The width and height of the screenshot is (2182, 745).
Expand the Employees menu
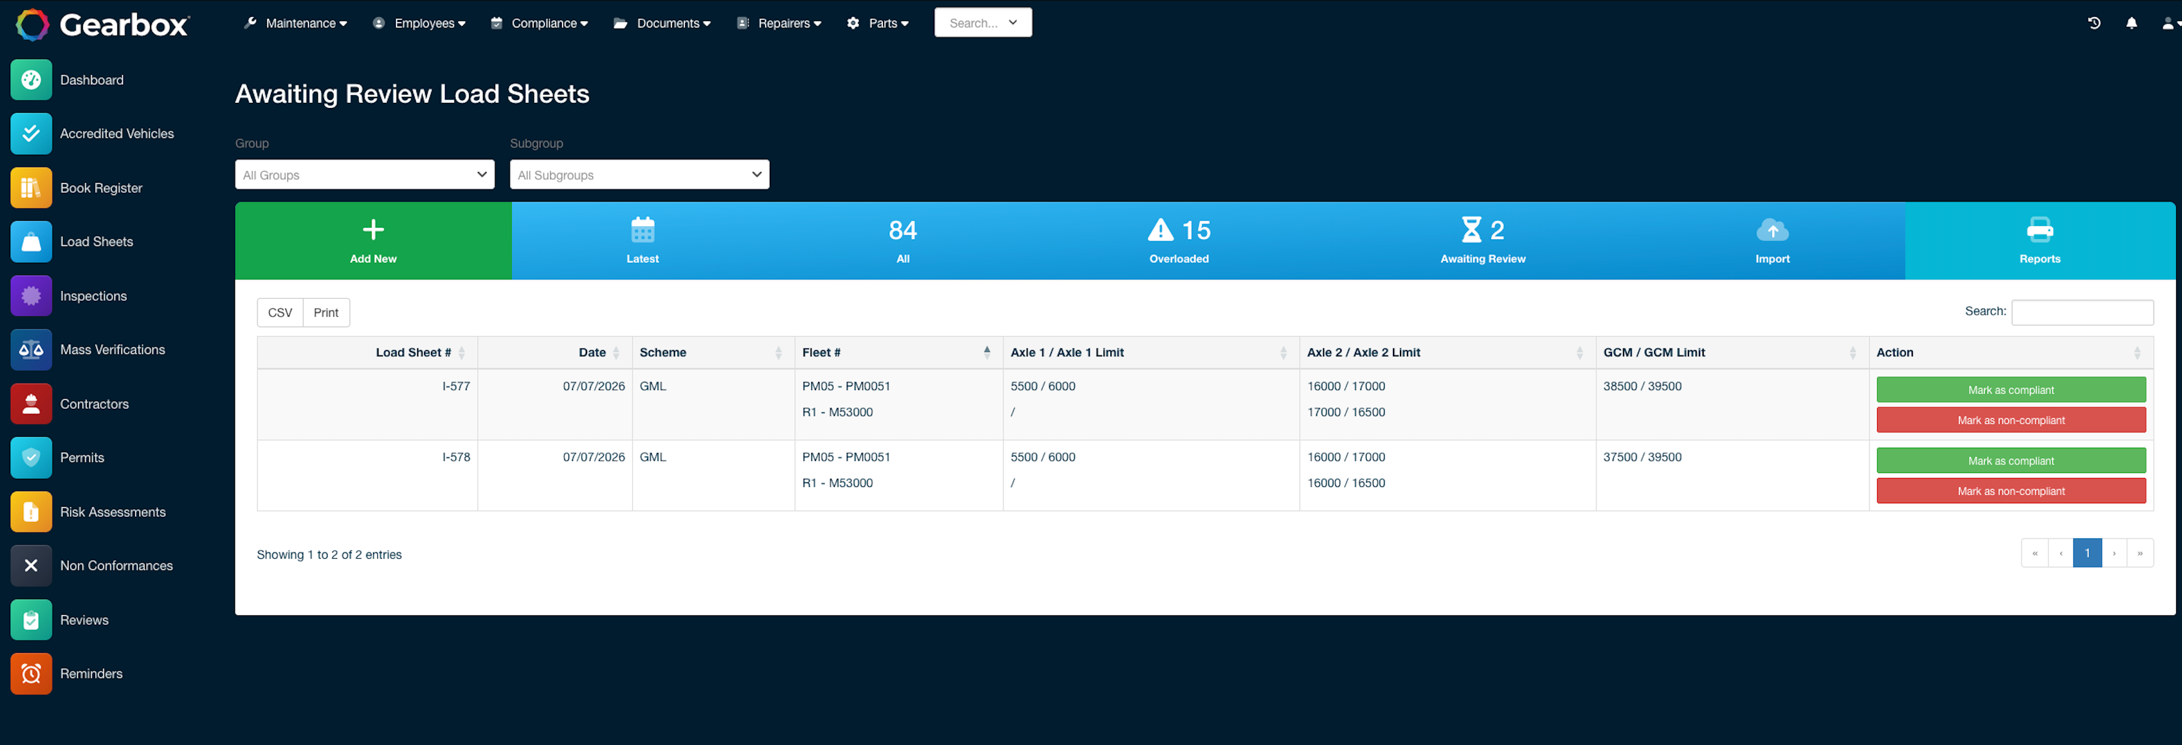click(x=419, y=24)
